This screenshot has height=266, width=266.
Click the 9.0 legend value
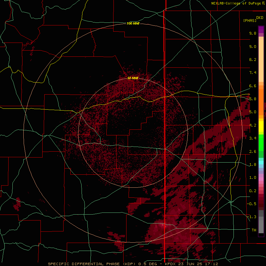tap(253, 46)
